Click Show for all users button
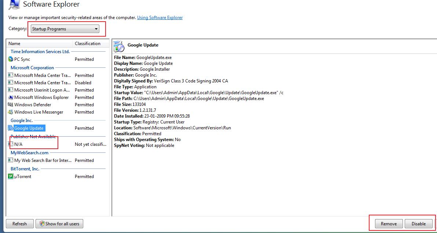 (59, 223)
